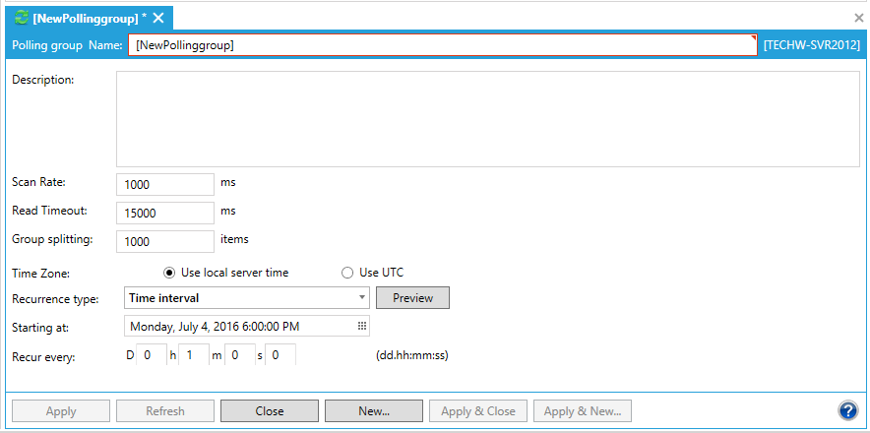Click the blue help question mark icon
870x433 pixels.
847,411
